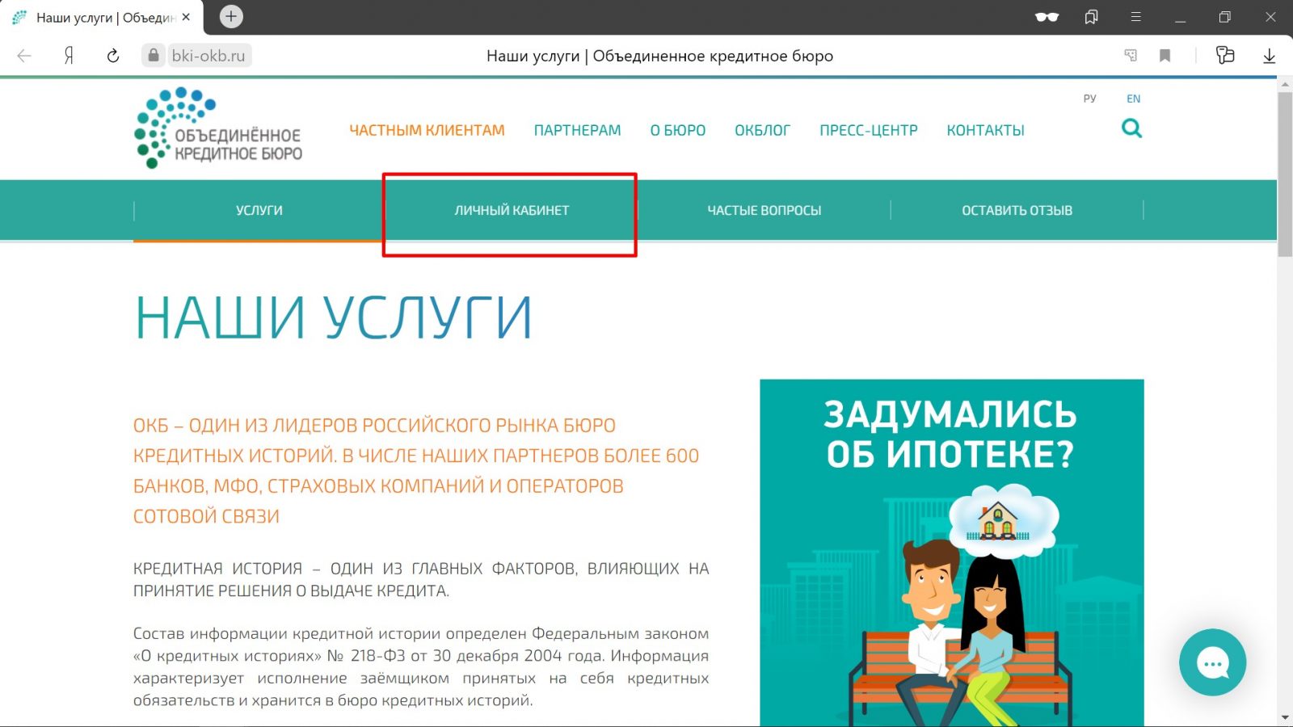Click "Оставить отзыв" in the teal bar
Viewport: 1293px width, 727px height.
(1017, 210)
